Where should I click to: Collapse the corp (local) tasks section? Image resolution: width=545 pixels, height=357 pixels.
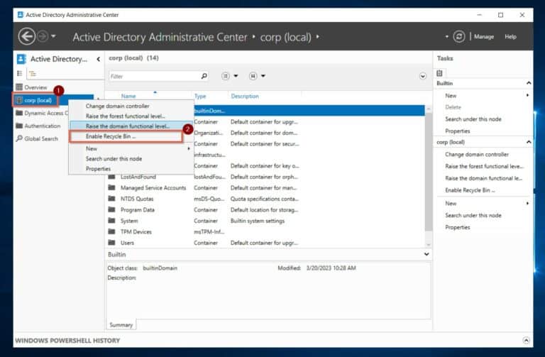(528, 142)
